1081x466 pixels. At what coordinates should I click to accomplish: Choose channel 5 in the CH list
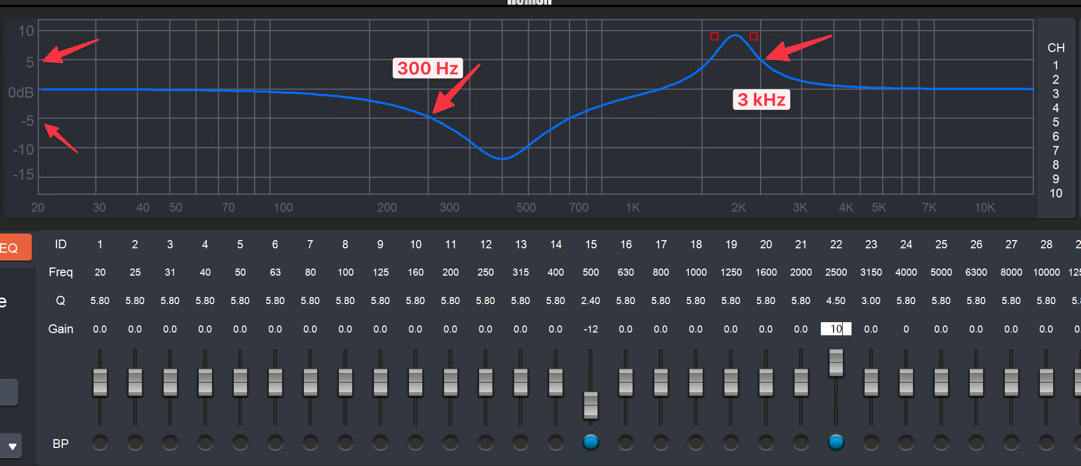coord(1055,123)
